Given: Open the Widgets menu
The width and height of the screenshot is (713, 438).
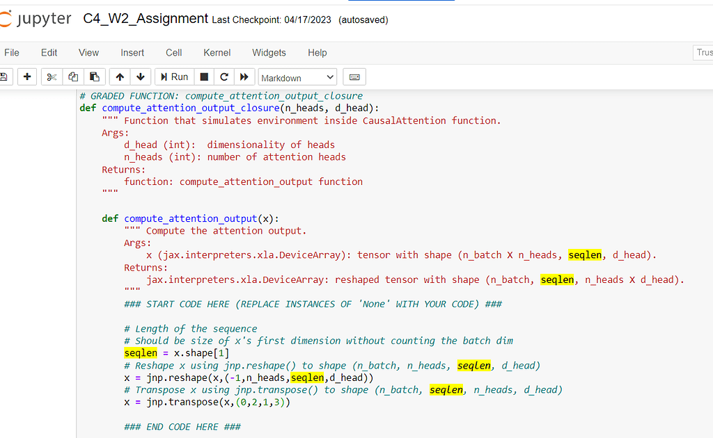Looking at the screenshot, I should (269, 53).
